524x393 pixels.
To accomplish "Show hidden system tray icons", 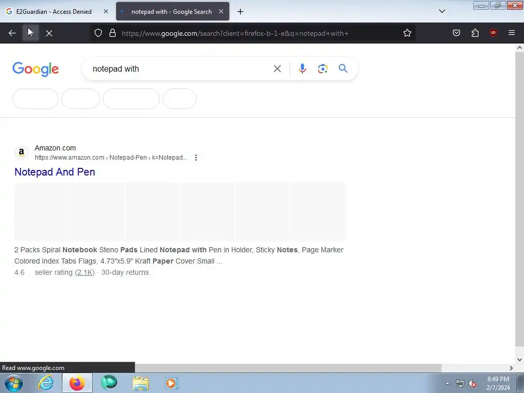I will coord(447,383).
